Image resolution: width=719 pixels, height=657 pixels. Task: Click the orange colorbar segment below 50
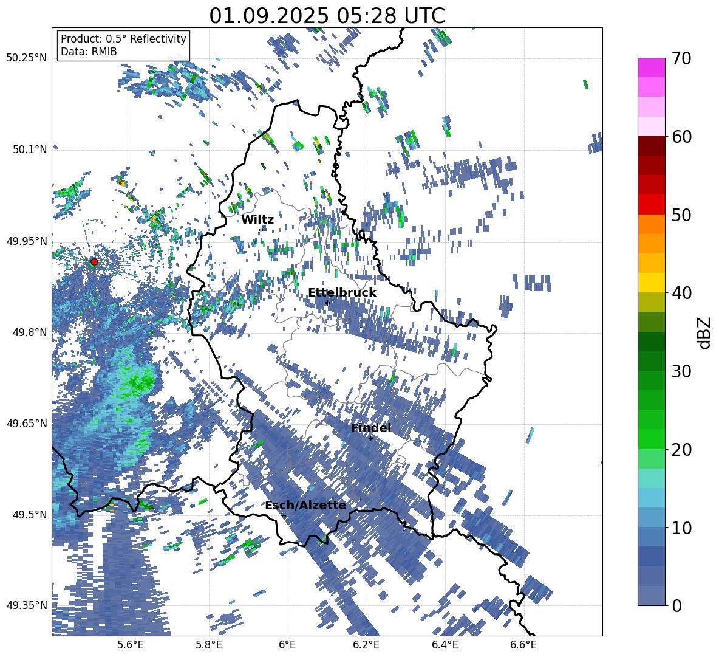[x=652, y=224]
